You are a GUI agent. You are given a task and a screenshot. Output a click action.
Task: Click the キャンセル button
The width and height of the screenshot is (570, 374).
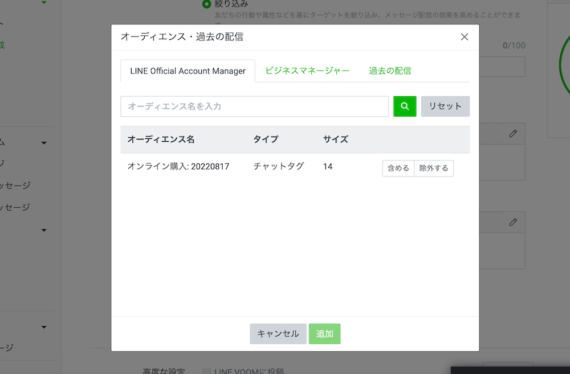tap(278, 334)
